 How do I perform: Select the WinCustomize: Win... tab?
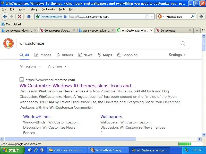click(x=135, y=31)
